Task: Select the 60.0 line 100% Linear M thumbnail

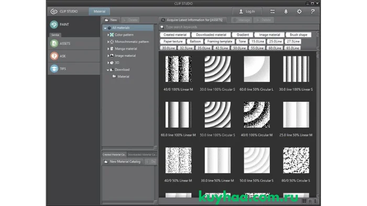Action: coord(178,115)
